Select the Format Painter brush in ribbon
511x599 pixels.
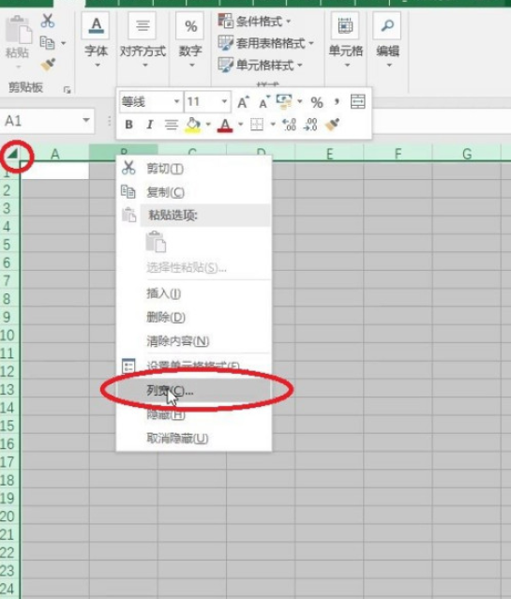coord(48,65)
